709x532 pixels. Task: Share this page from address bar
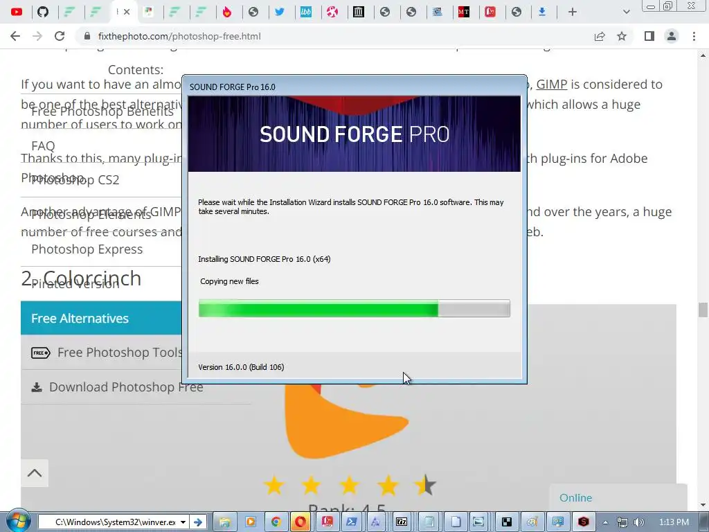(600, 36)
